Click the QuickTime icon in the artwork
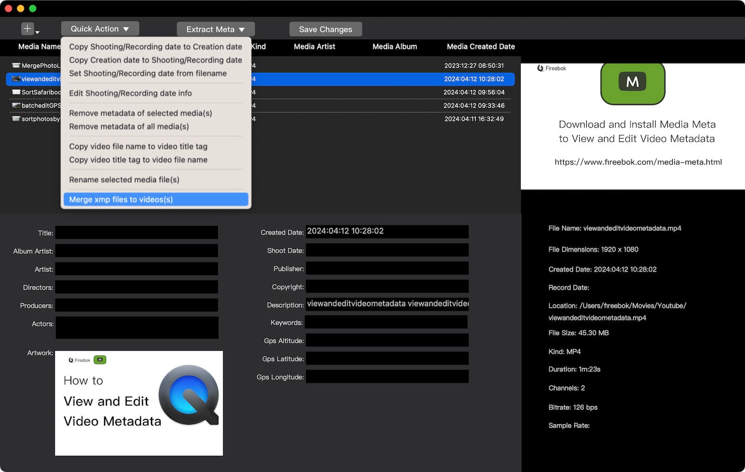Screen dimensions: 745x472 (x=189, y=395)
